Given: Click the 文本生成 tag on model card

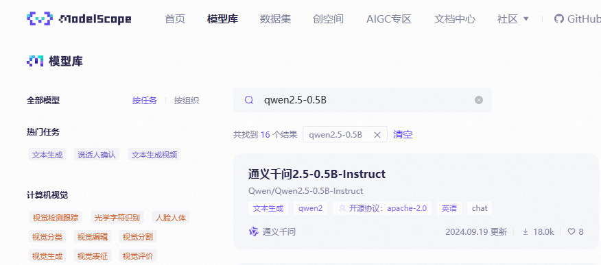Looking at the screenshot, I should coord(268,208).
